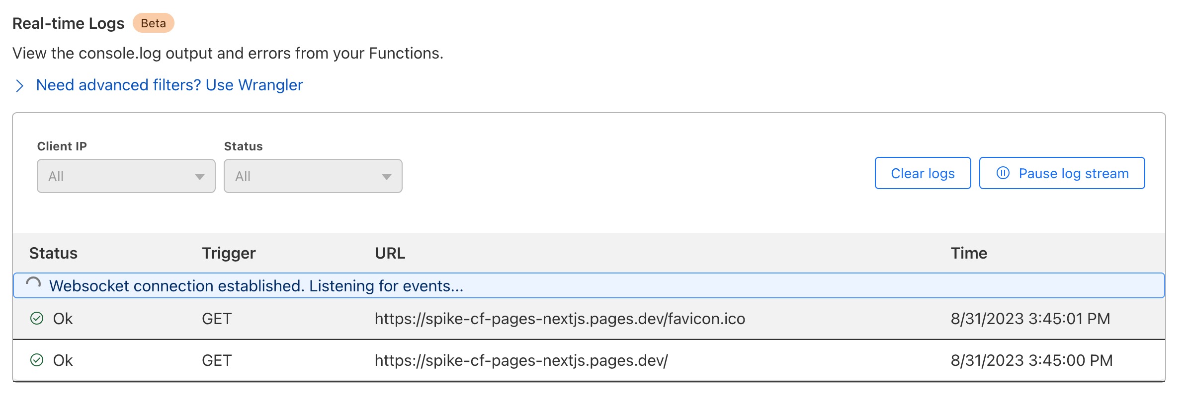Open the Status filter dropdown

313,176
